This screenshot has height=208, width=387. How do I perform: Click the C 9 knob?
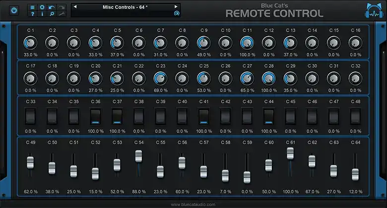pyautogui.click(x=203, y=43)
